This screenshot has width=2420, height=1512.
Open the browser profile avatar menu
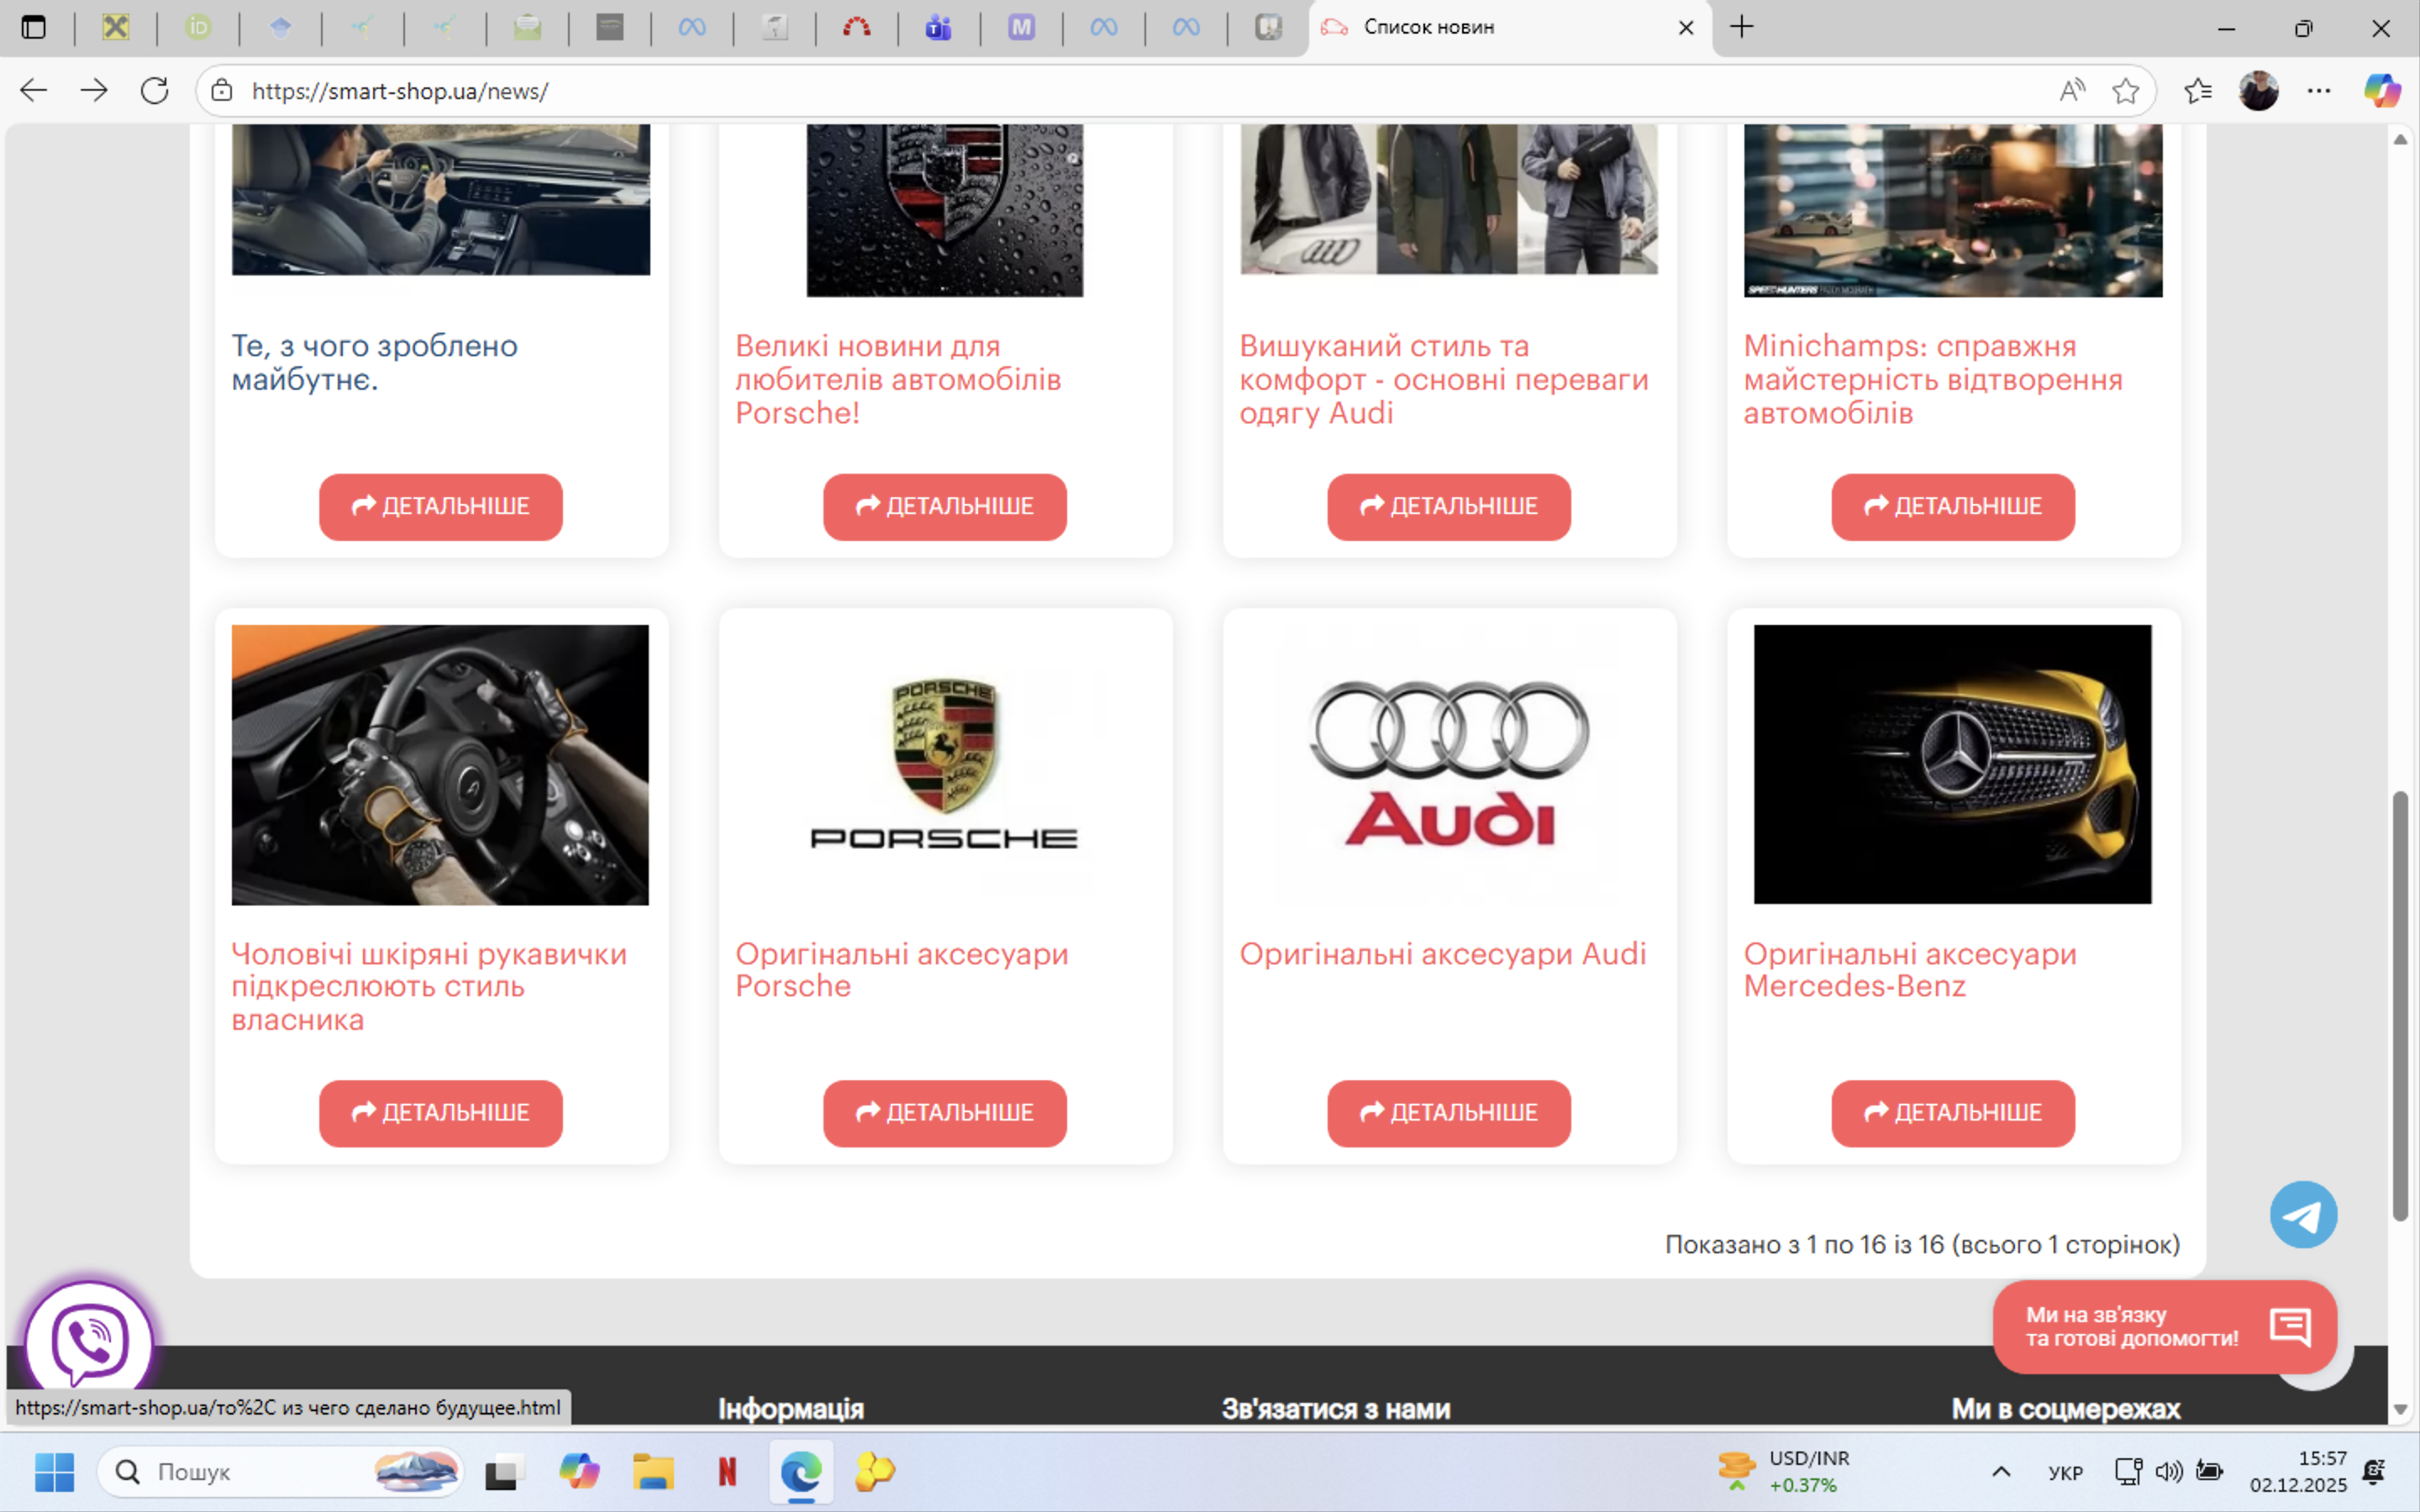2258,91
